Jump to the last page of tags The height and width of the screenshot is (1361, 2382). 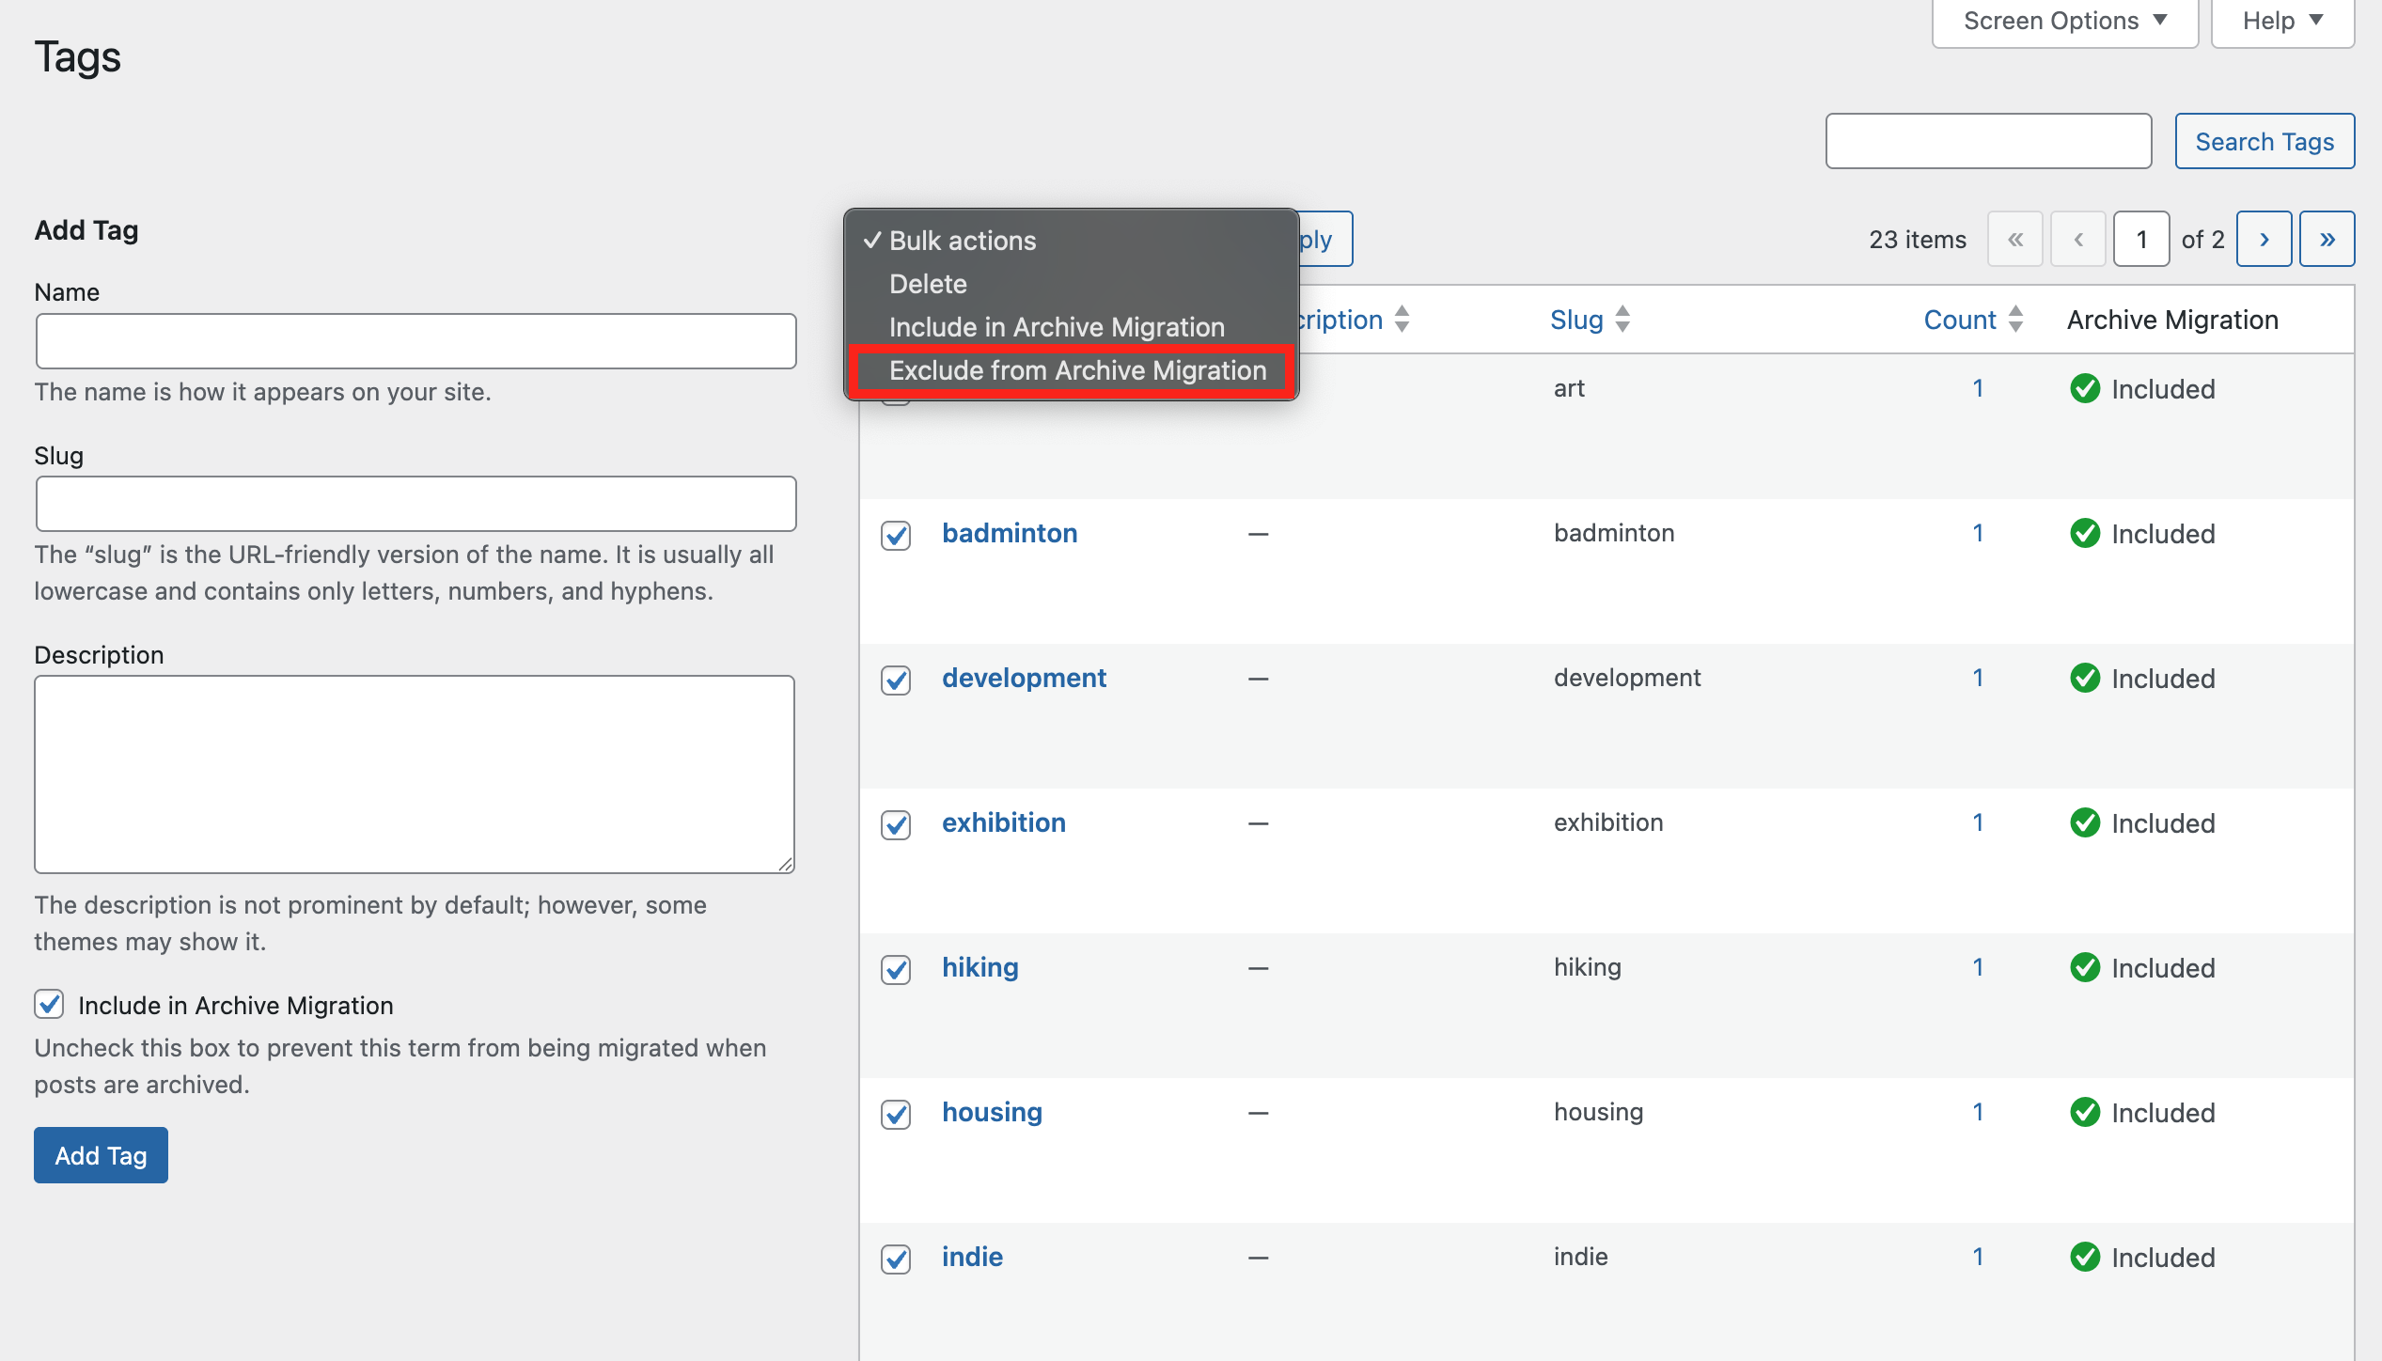tap(2327, 238)
